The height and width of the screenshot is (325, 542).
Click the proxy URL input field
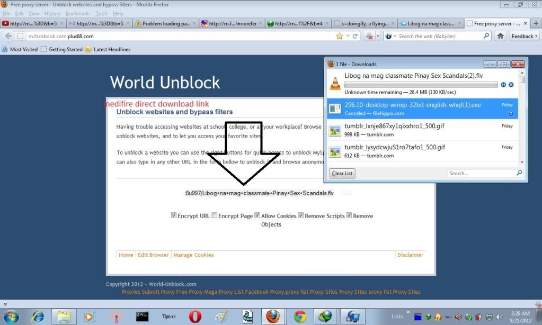point(260,193)
